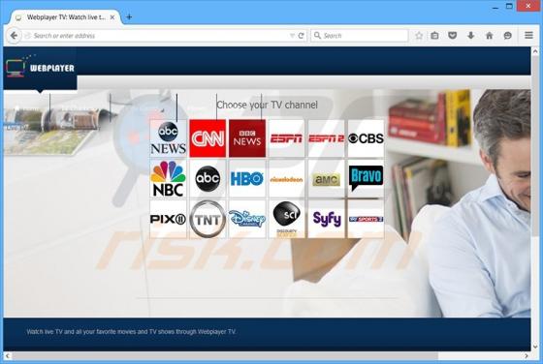
Task: Save page to Pocket icon
Action: pos(452,35)
